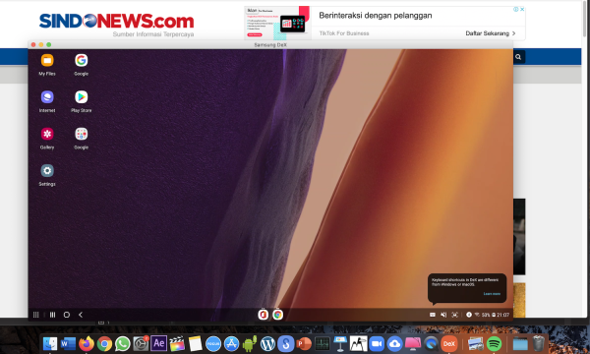Toggle the DeX volume mute icon
590x354 pixels.
click(443, 315)
